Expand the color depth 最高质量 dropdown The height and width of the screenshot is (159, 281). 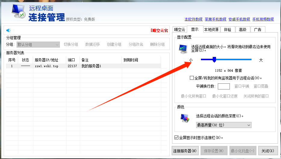pos(224,125)
